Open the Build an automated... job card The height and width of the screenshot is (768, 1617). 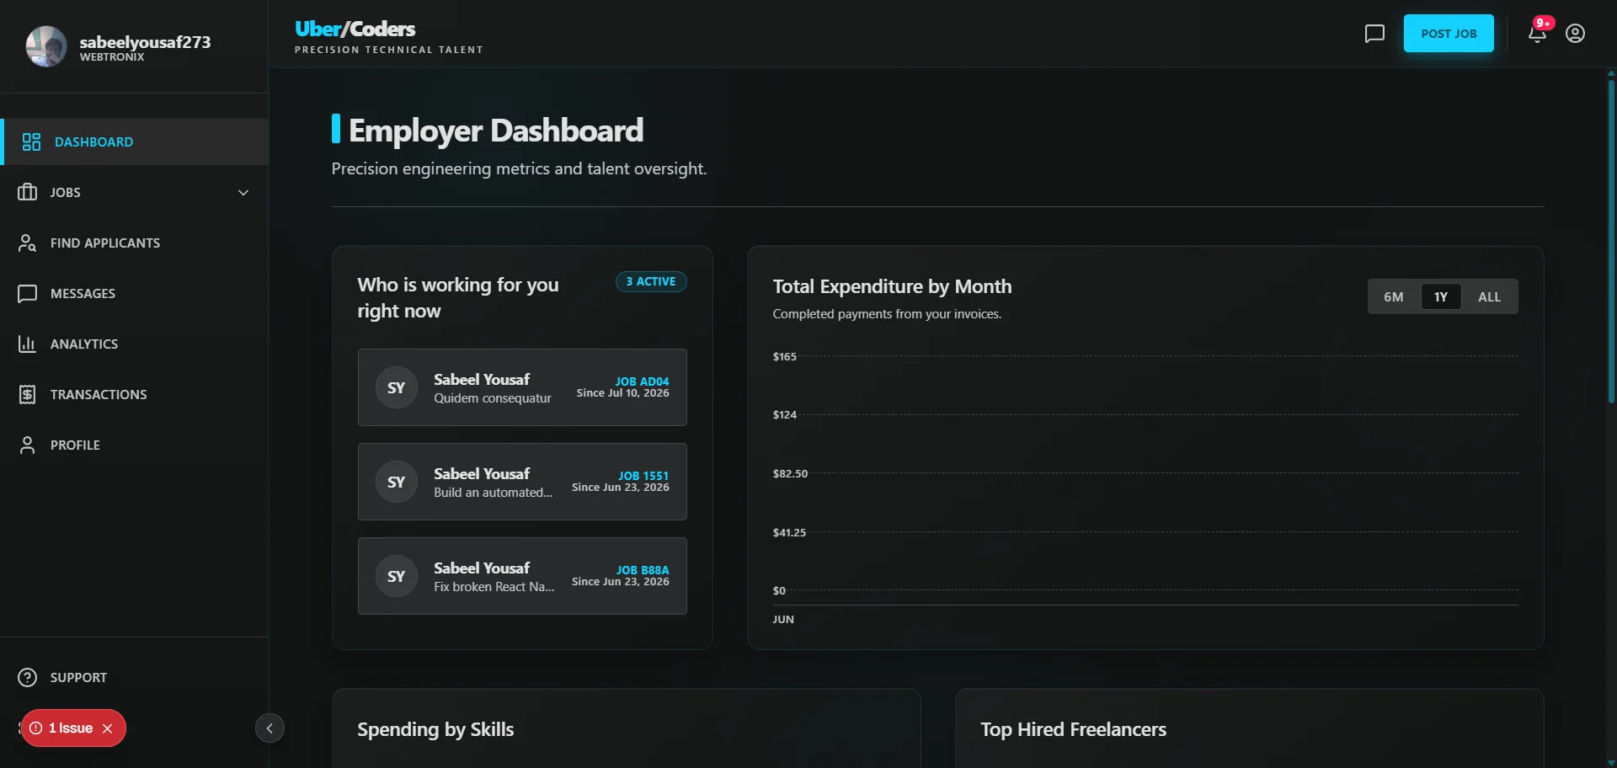(522, 482)
